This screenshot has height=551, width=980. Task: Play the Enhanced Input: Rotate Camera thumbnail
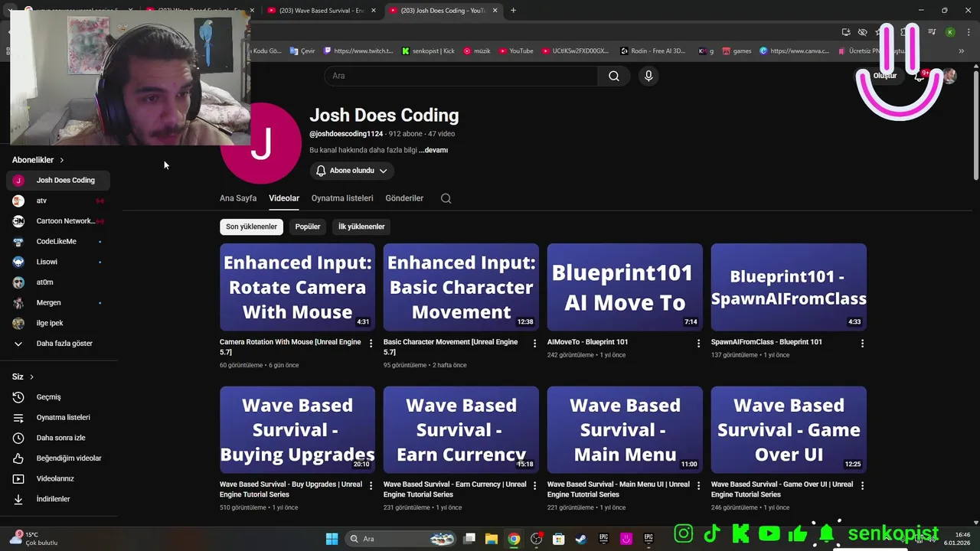point(297,287)
